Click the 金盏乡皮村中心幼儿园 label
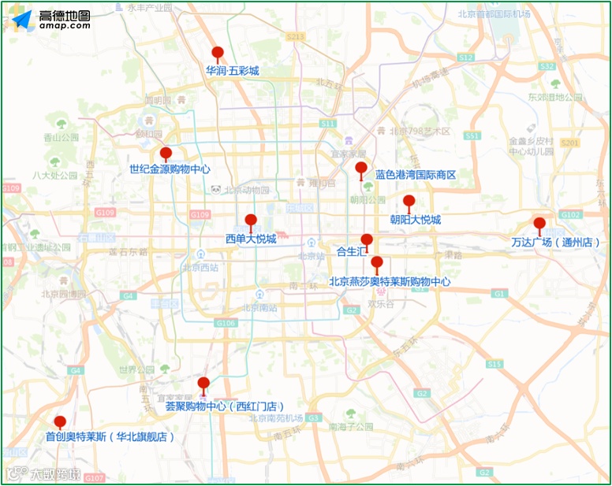The width and height of the screenshot is (612, 486). (532, 147)
